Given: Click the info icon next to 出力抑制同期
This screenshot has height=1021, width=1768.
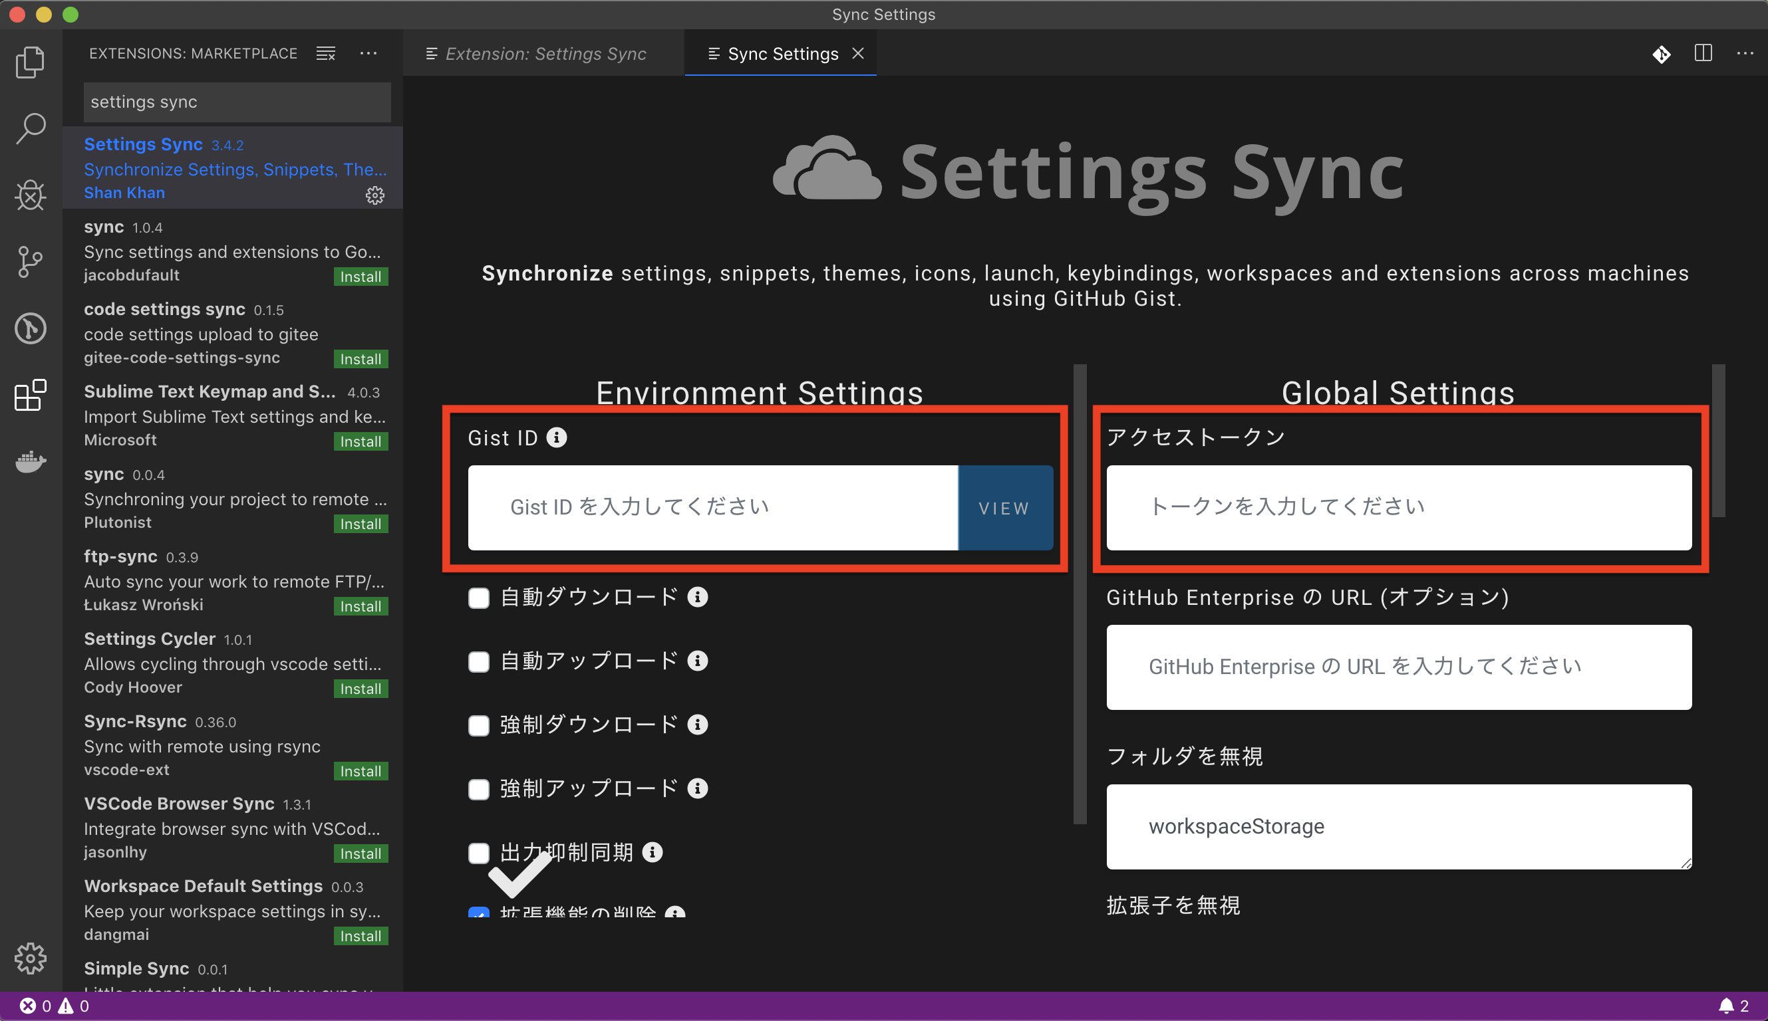Looking at the screenshot, I should [653, 853].
